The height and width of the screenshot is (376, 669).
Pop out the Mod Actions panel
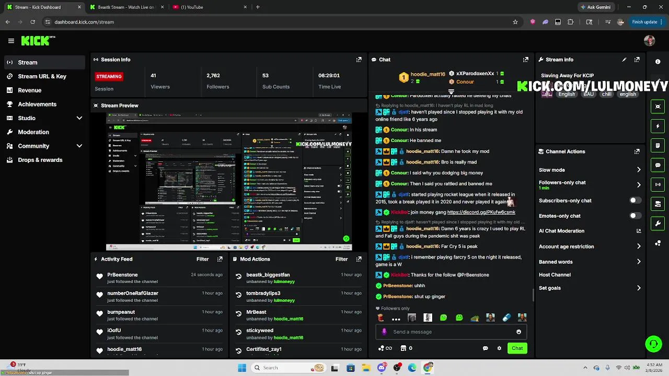359,259
